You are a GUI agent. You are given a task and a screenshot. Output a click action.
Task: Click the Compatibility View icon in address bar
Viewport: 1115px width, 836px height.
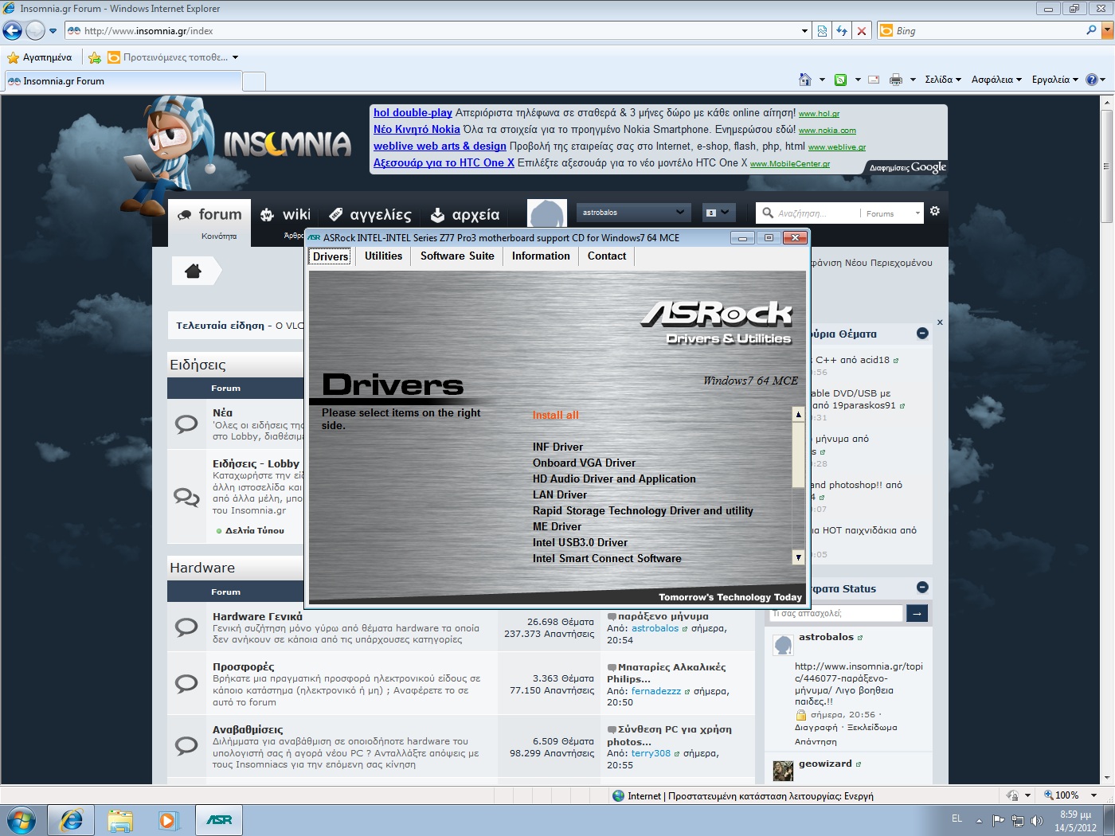click(x=823, y=31)
